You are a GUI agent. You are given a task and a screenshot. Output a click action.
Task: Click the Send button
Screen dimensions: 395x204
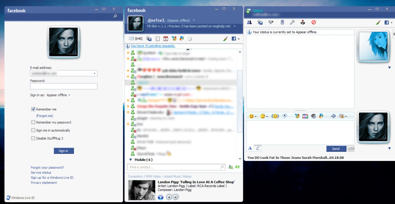(x=336, y=149)
